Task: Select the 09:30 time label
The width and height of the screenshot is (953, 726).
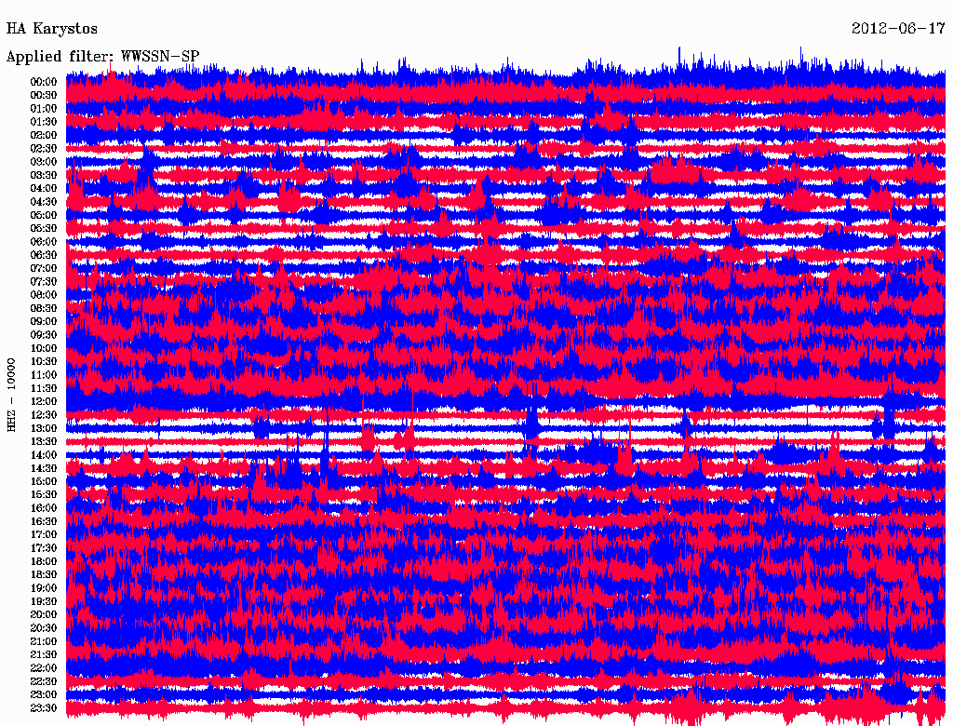Action: 44,335
